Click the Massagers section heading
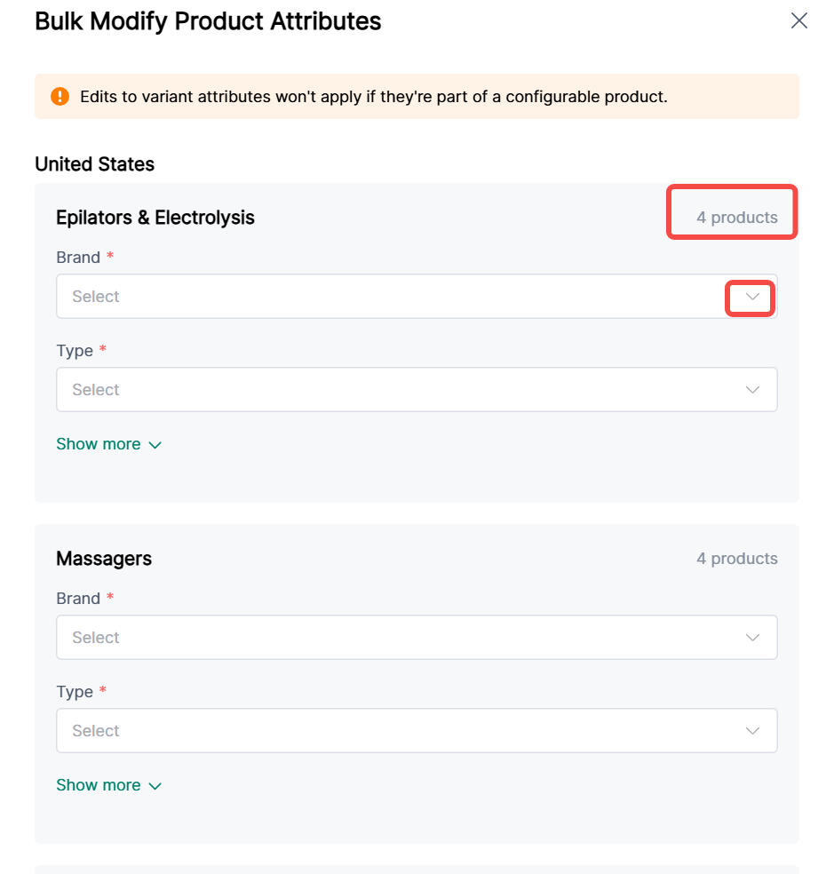 pos(104,559)
